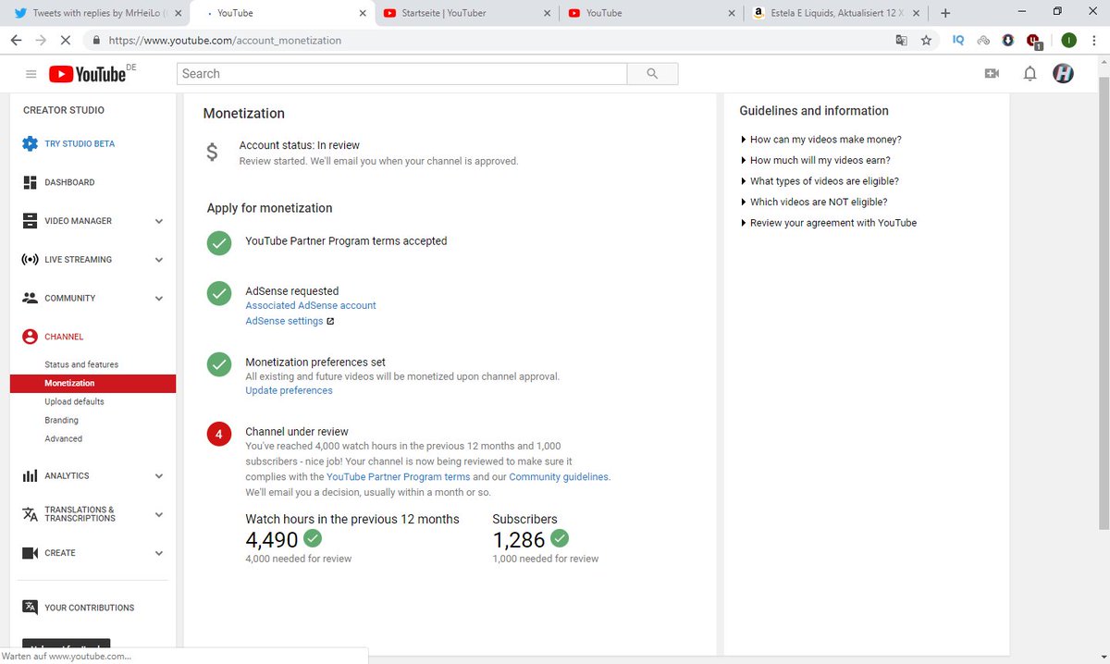The width and height of the screenshot is (1110, 664).
Task: Open Status and features submenu item
Action: pos(81,364)
